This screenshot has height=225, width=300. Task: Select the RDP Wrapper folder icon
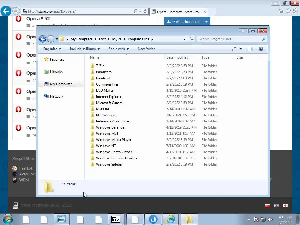[x=92, y=115]
